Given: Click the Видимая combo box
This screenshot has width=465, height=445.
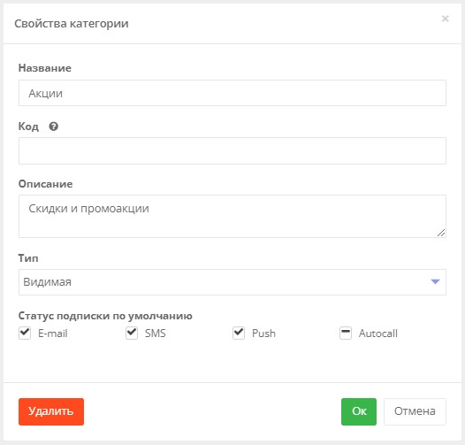Looking at the screenshot, I should (232, 282).
